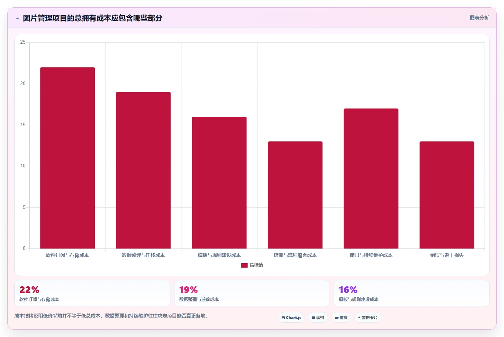Click the 模板与规则建设成本 bar in the chart
504x337 pixels.
click(219, 183)
